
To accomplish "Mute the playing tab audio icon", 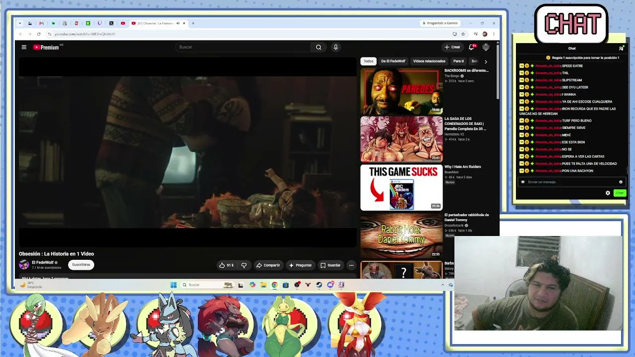I will [x=178, y=23].
